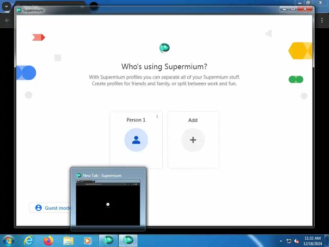Open the Person 1 three-dot options menu
329x247 pixels.
pyautogui.click(x=157, y=116)
